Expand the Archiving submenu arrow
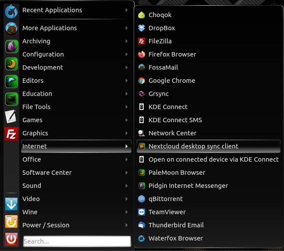Viewport: 284px width, 251px height. point(127,41)
